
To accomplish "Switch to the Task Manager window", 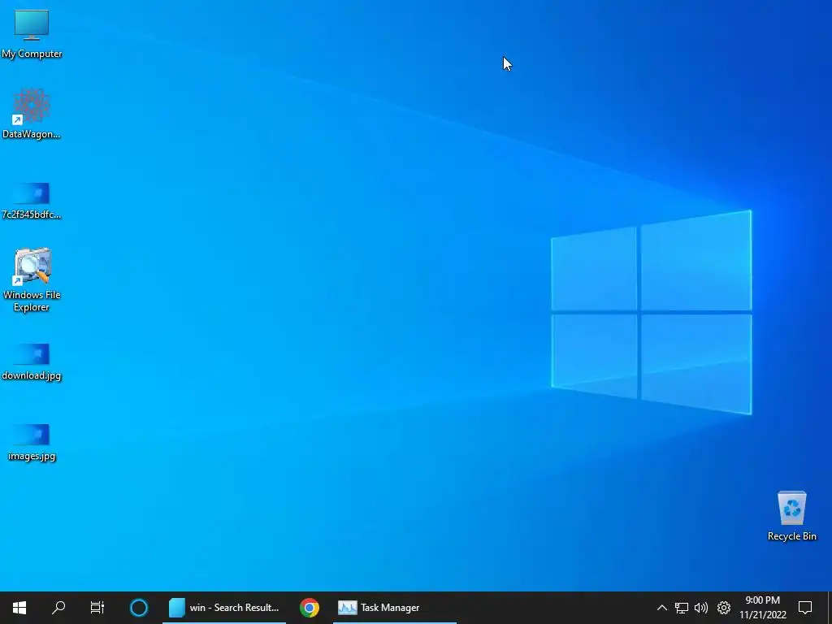I will click(x=394, y=608).
